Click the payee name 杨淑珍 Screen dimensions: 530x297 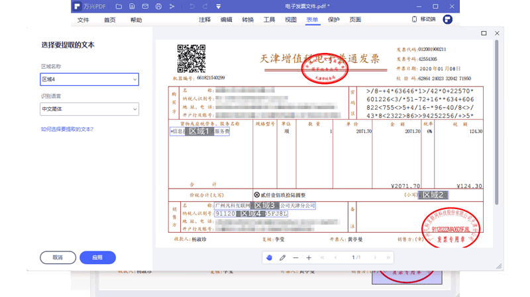pos(199,239)
